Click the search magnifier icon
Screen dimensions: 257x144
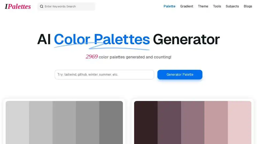point(42,6)
